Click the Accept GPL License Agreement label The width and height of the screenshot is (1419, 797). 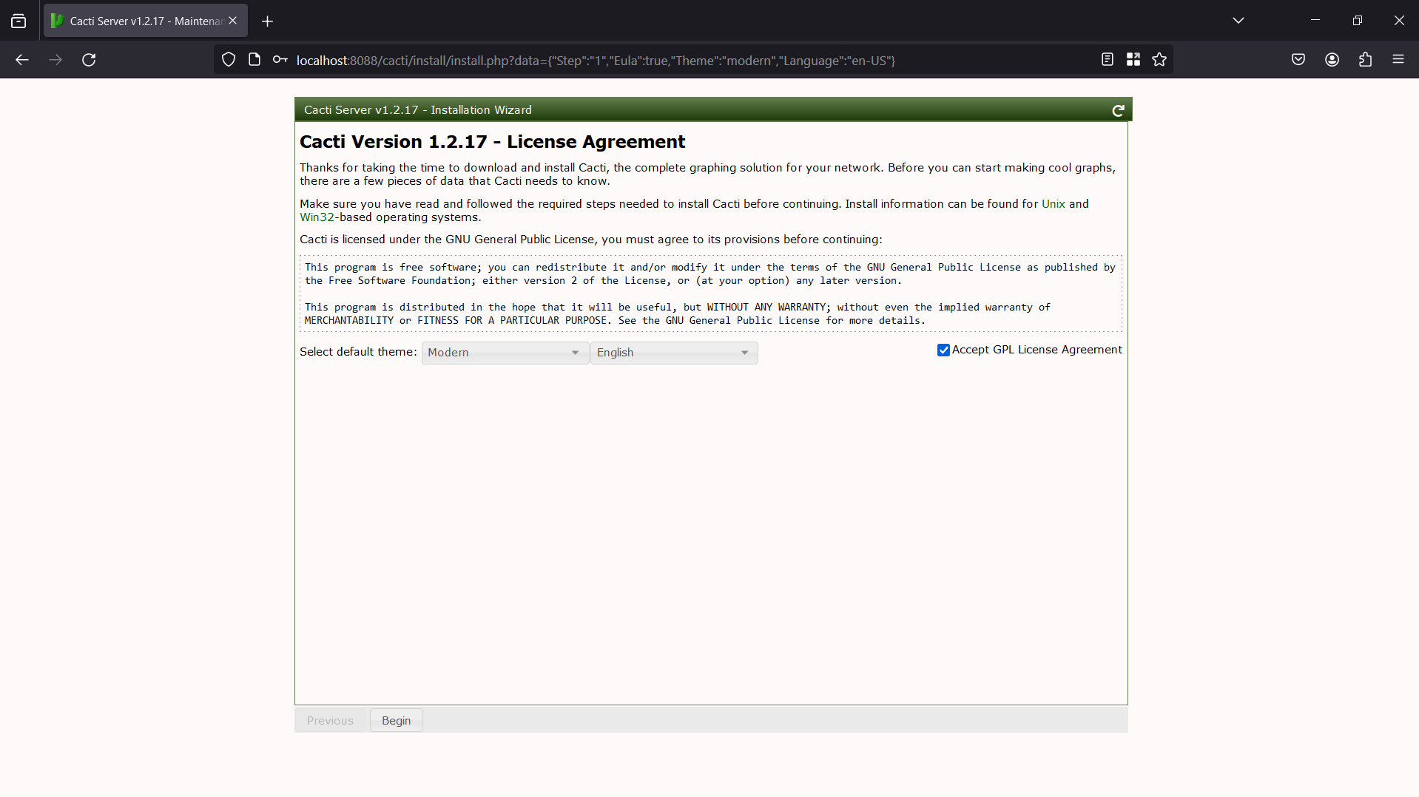click(x=1037, y=350)
